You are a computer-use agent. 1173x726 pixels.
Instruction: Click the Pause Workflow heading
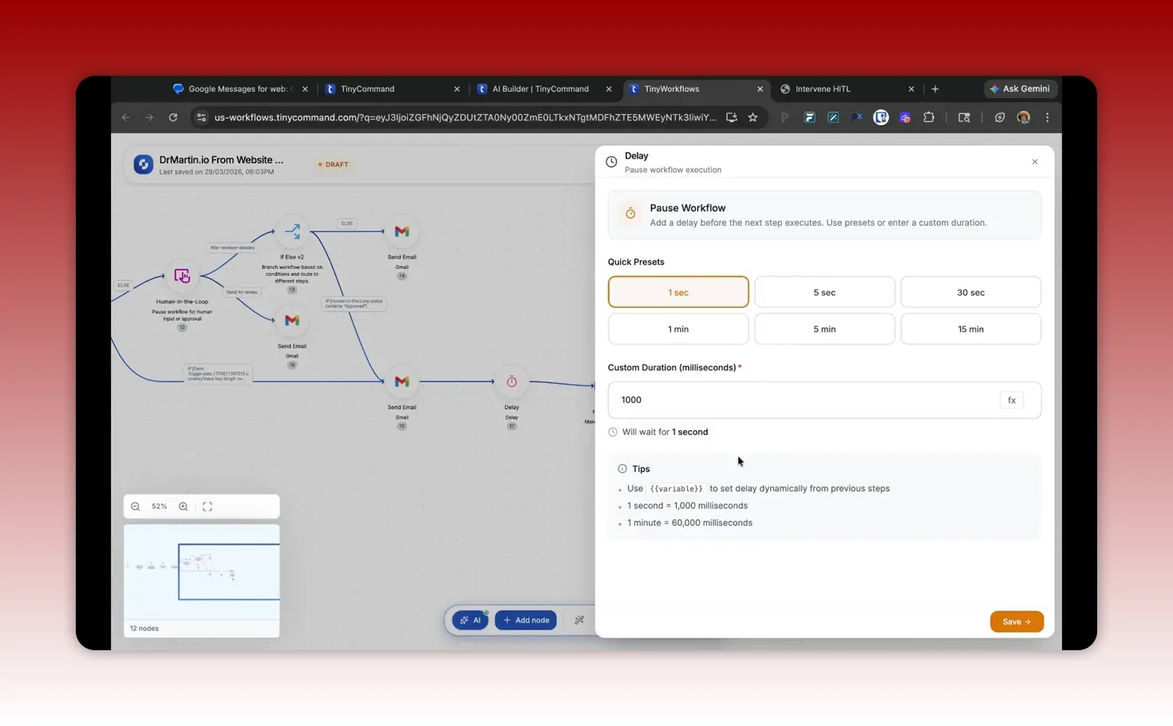click(x=688, y=207)
